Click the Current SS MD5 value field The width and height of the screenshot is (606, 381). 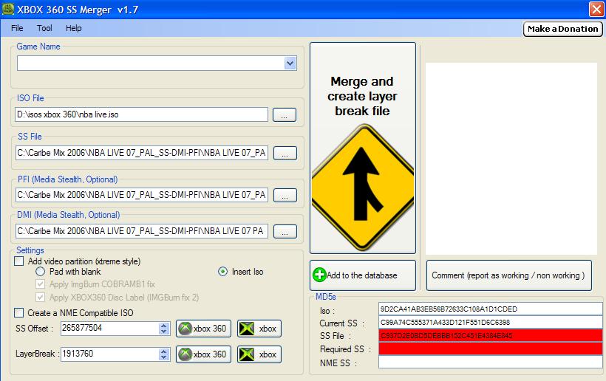click(491, 323)
